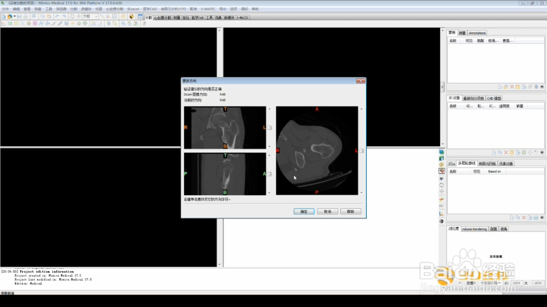Switch to the Volume Rendering tab

pyautogui.click(x=474, y=229)
